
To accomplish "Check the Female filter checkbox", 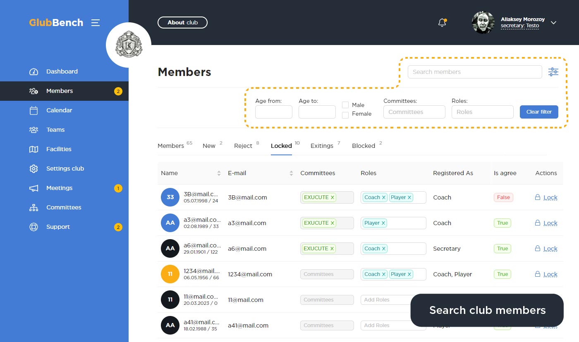I will point(345,115).
